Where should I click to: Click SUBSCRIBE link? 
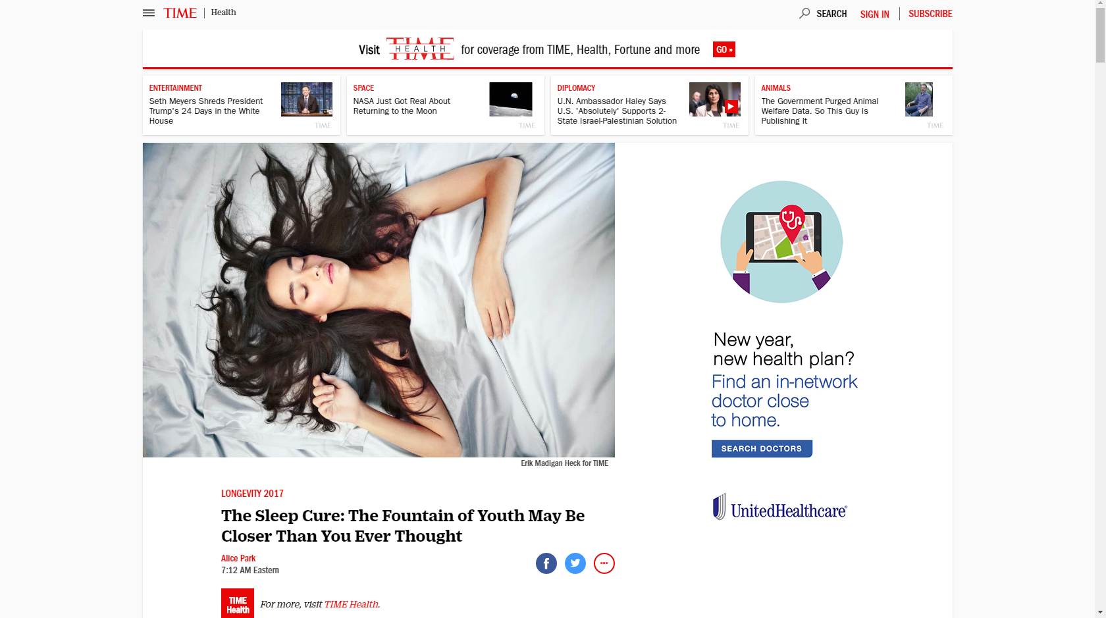[x=930, y=14]
